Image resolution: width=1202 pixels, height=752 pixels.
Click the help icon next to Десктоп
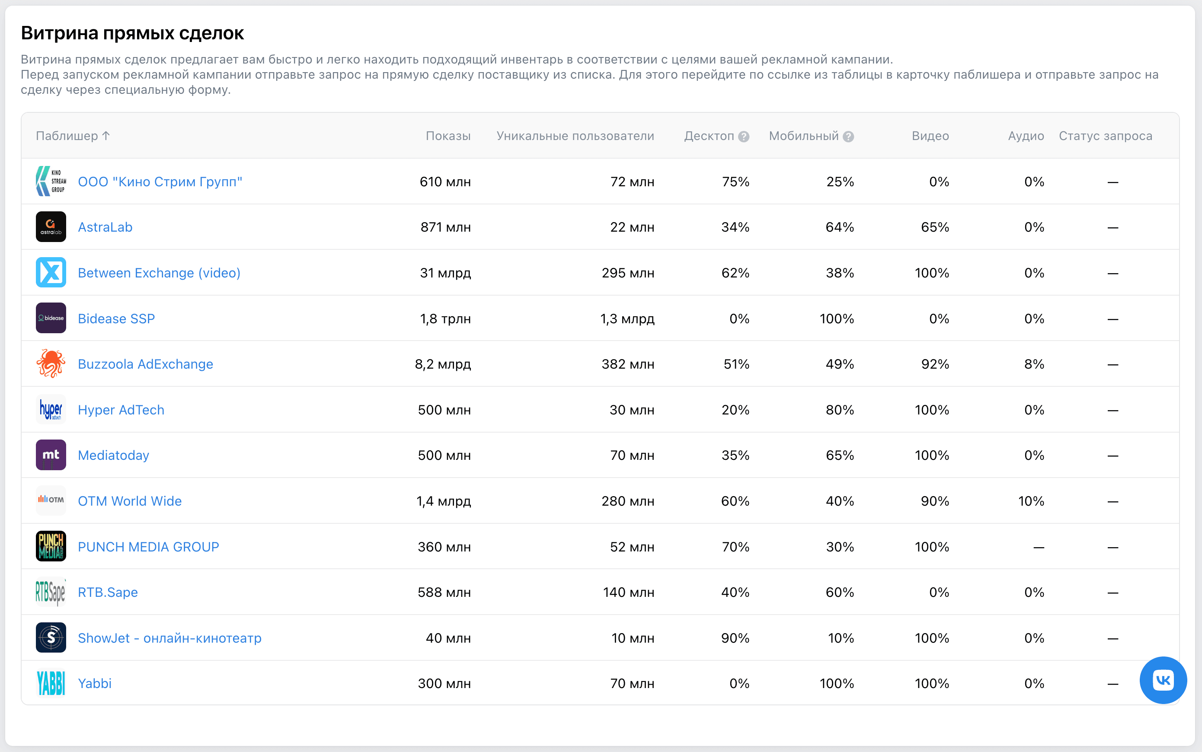point(744,137)
